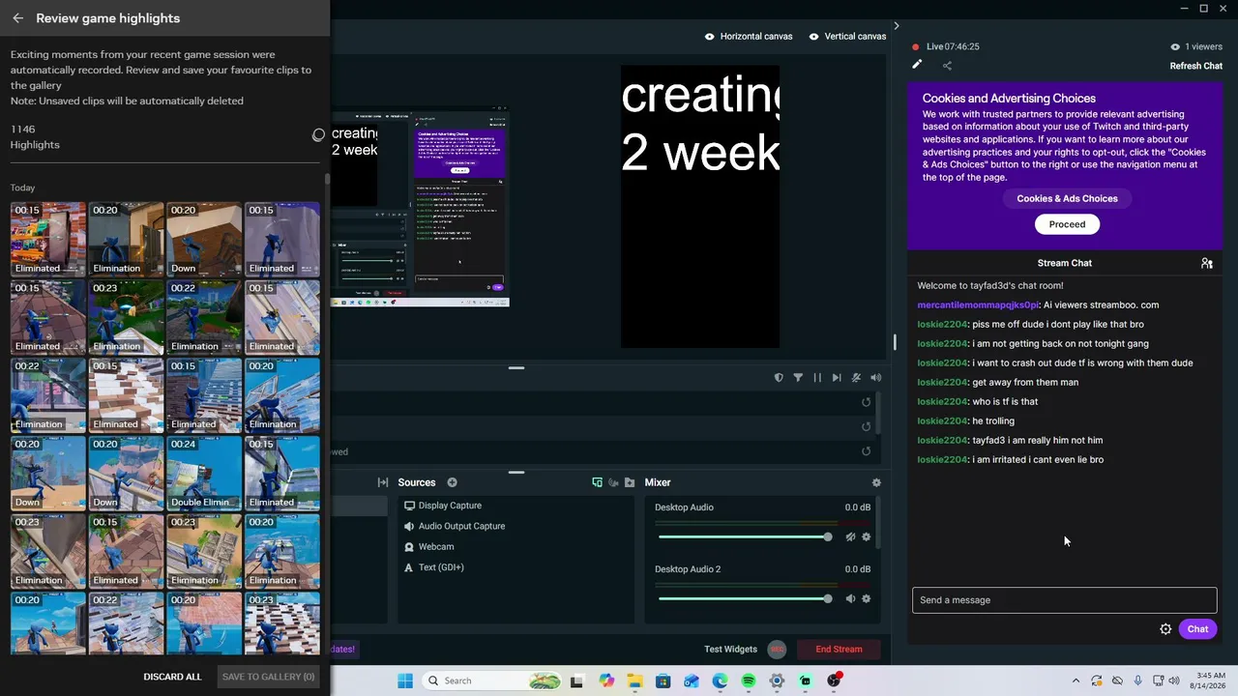Collapse the chat panel with the chevron
The image size is (1238, 696).
[897, 26]
